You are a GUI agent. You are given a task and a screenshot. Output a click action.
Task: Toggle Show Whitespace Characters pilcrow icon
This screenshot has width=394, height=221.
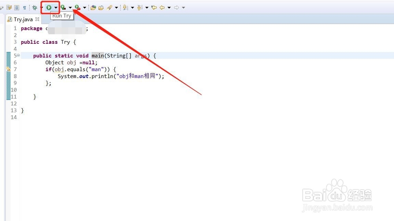(x=24, y=8)
